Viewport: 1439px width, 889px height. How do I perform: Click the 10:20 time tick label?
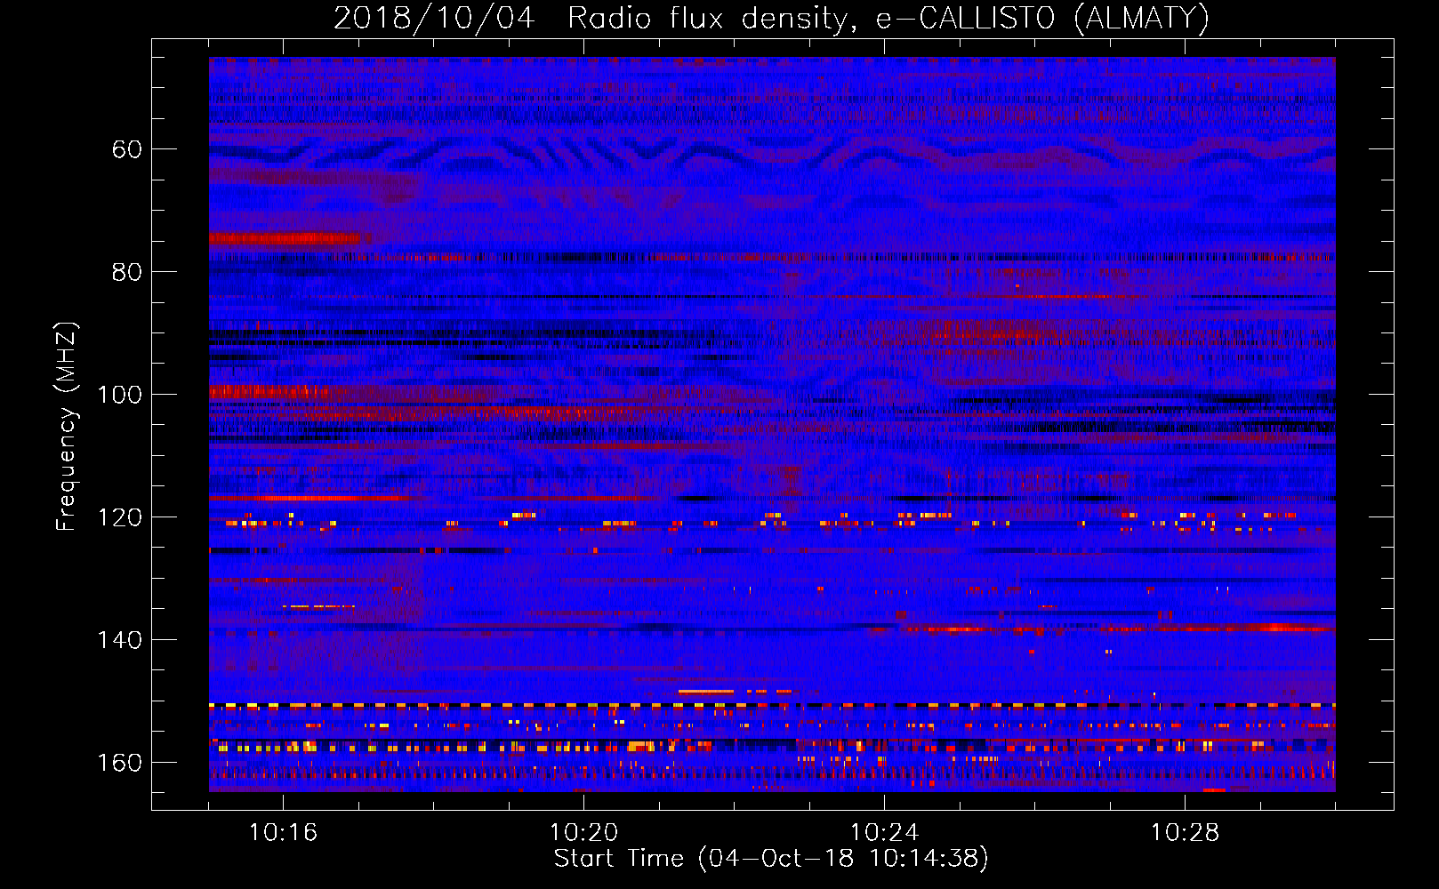tap(583, 832)
